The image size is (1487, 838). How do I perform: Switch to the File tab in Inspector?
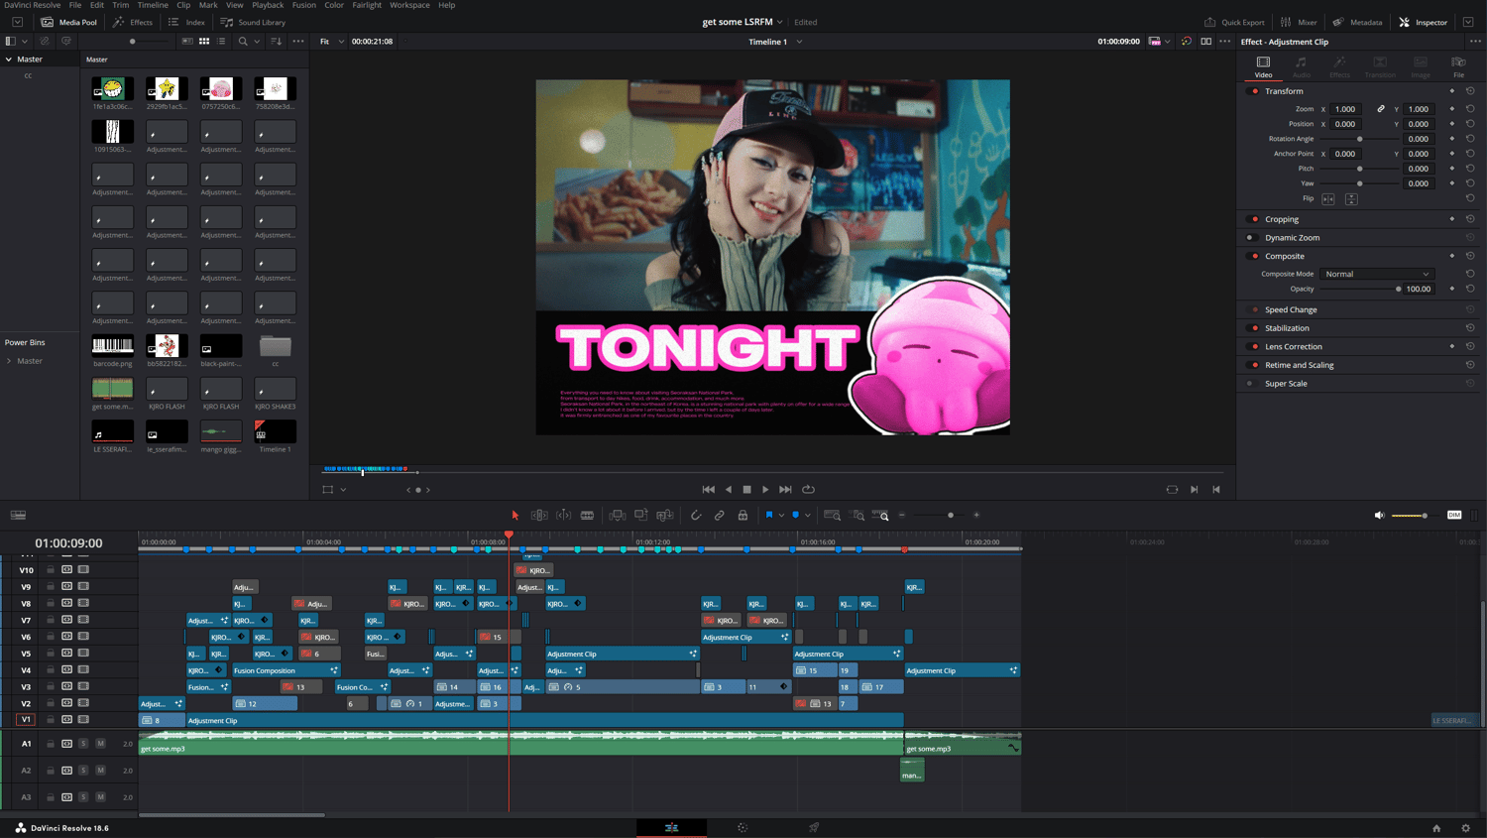[1458, 66]
